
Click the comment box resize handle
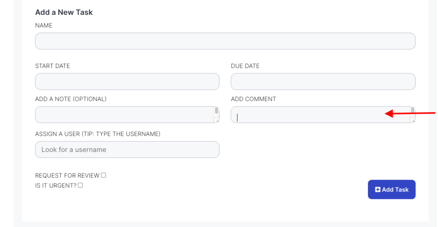coord(413,121)
